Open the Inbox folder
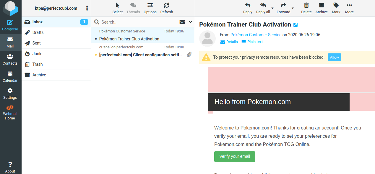Image resolution: width=375 pixels, height=174 pixels. pyautogui.click(x=56, y=22)
